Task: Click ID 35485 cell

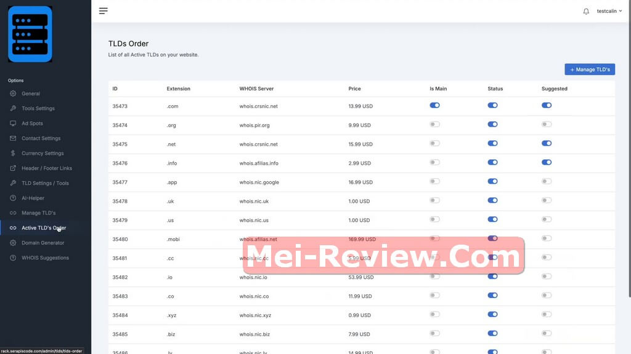Action: click(120, 334)
